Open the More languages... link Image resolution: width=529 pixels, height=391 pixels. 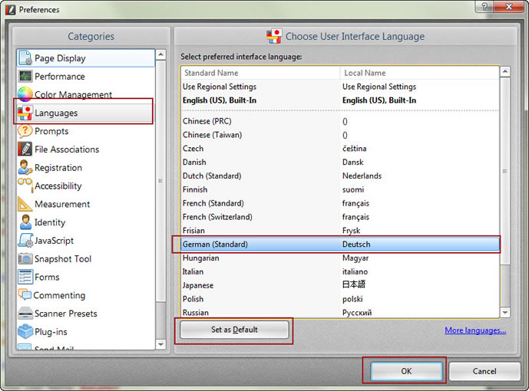point(475,330)
